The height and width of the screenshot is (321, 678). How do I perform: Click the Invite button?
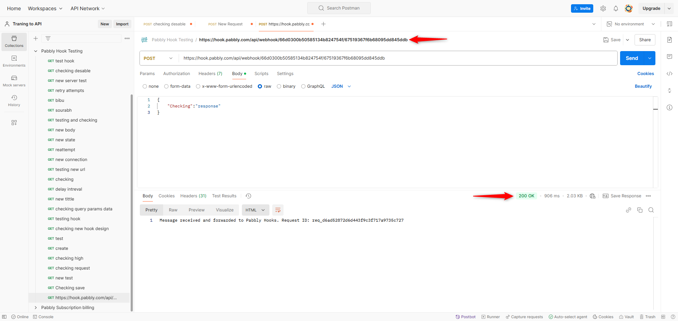click(582, 8)
